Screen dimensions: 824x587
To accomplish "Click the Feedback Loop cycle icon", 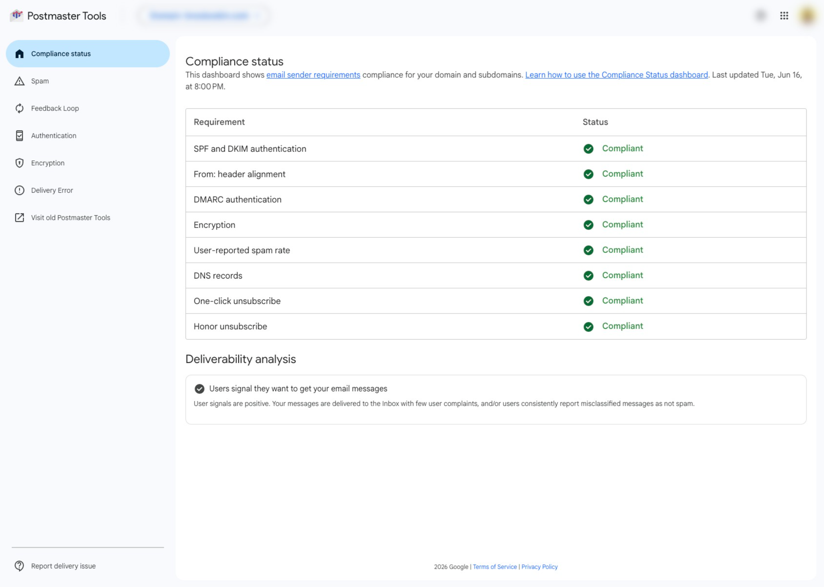I will tap(19, 108).
